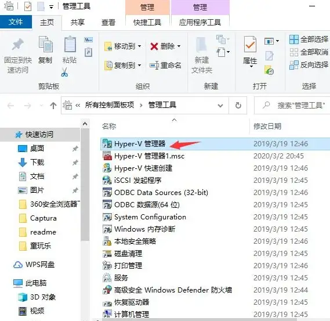Open 桌面 in the navigation pane
The image size is (330, 321).
point(37,149)
